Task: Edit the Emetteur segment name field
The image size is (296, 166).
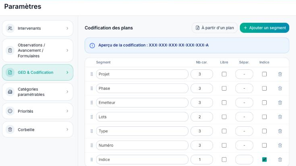Action: pos(142,103)
